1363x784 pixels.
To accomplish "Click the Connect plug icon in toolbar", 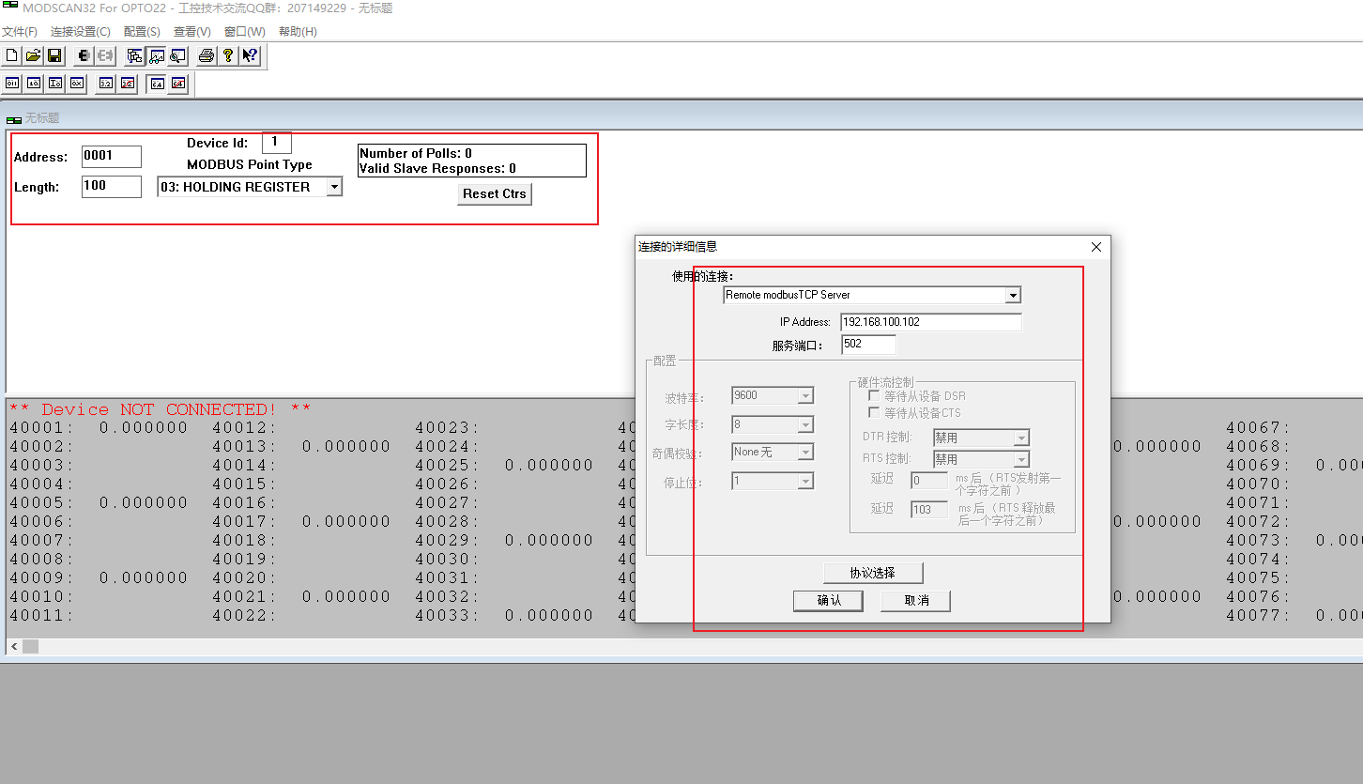I will click(84, 56).
